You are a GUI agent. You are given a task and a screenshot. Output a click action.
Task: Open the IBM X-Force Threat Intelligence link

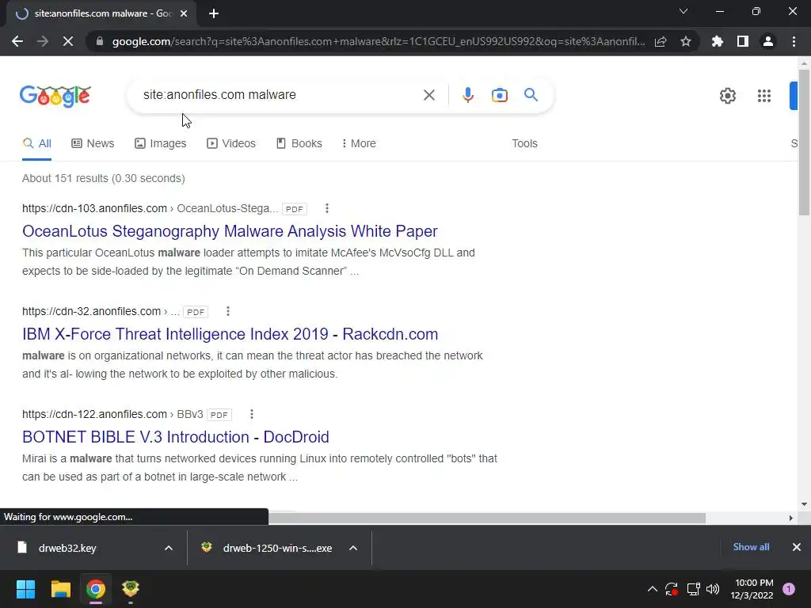click(x=230, y=334)
